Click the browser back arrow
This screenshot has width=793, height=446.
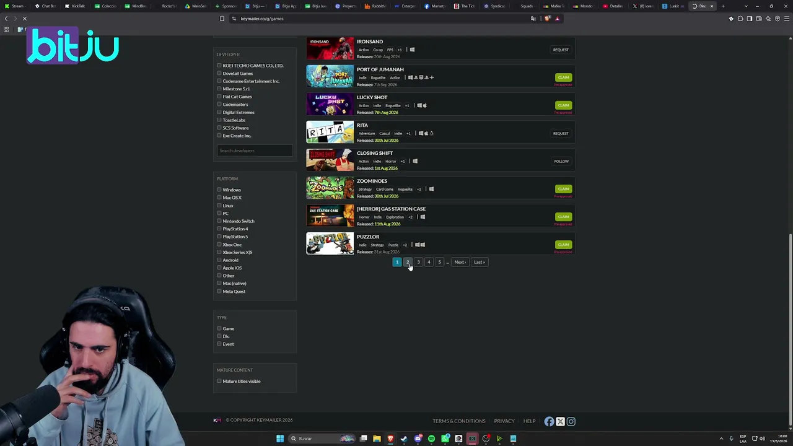[x=6, y=19]
